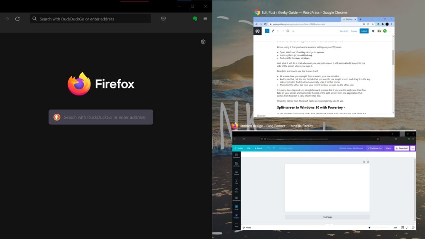Click the Download button in Canva
425x239 pixels.
point(402,148)
